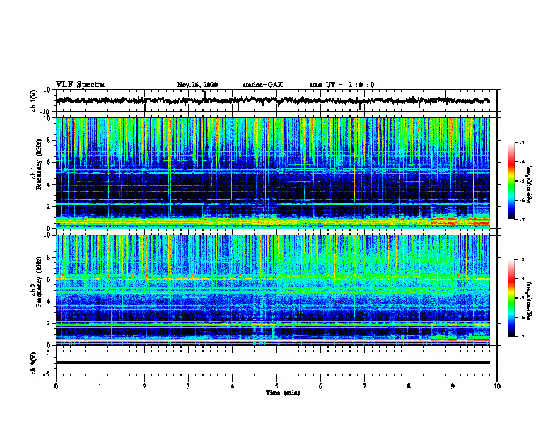The height and width of the screenshot is (433, 560).
Task: Click the ch.2 spectrogram color scale bar
Action: tap(511, 298)
